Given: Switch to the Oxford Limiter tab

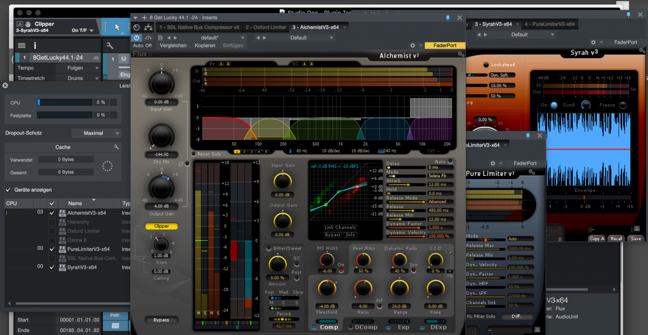Looking at the screenshot, I should [266, 27].
